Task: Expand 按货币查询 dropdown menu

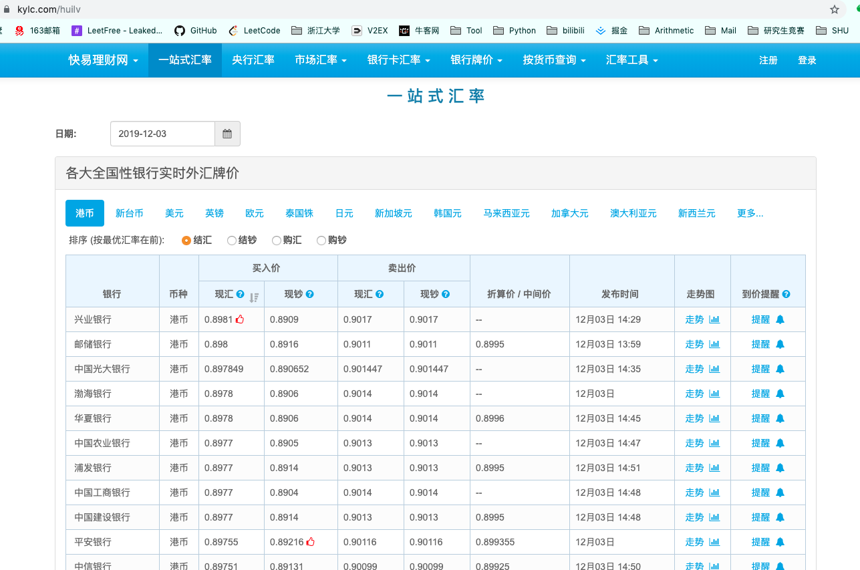Action: (x=555, y=60)
